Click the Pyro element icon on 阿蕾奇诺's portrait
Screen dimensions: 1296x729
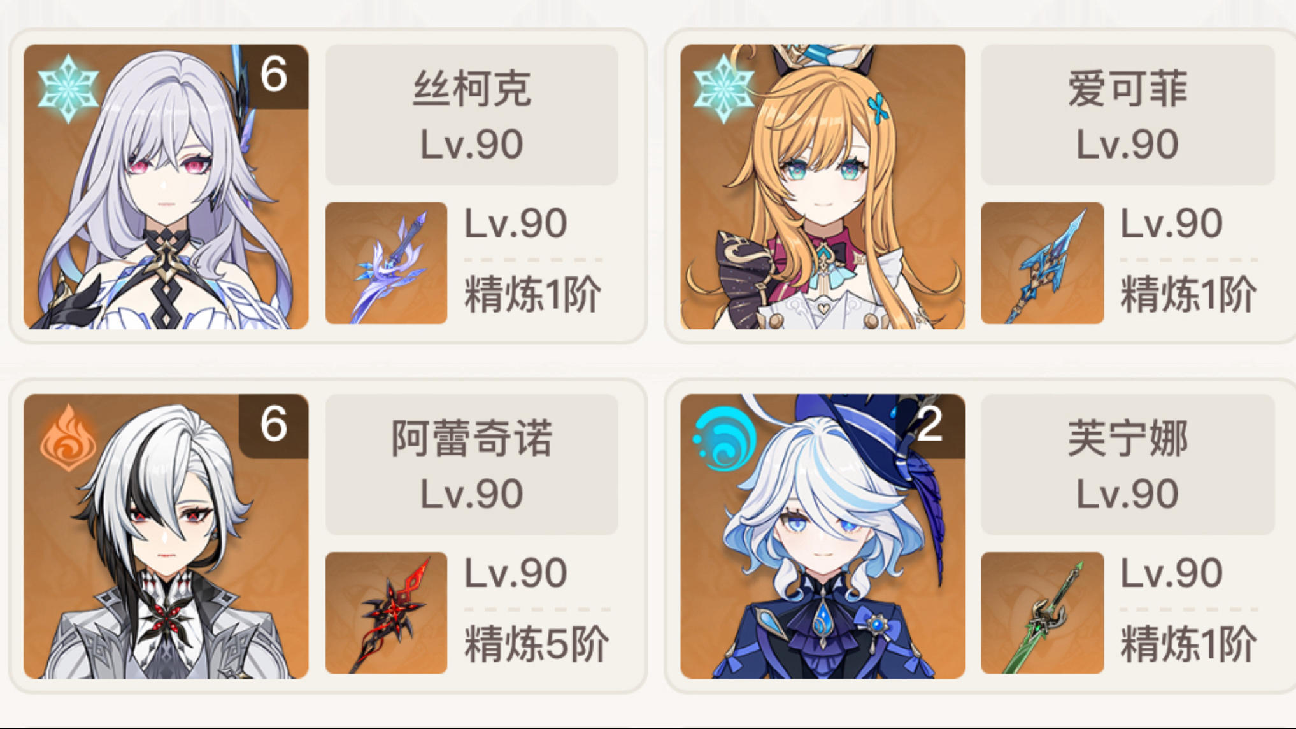tap(68, 438)
